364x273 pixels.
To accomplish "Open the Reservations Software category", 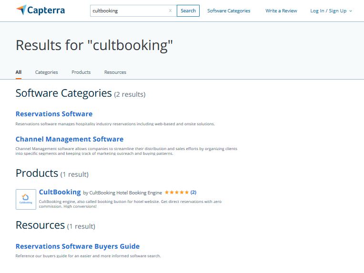I will click(x=54, y=114).
